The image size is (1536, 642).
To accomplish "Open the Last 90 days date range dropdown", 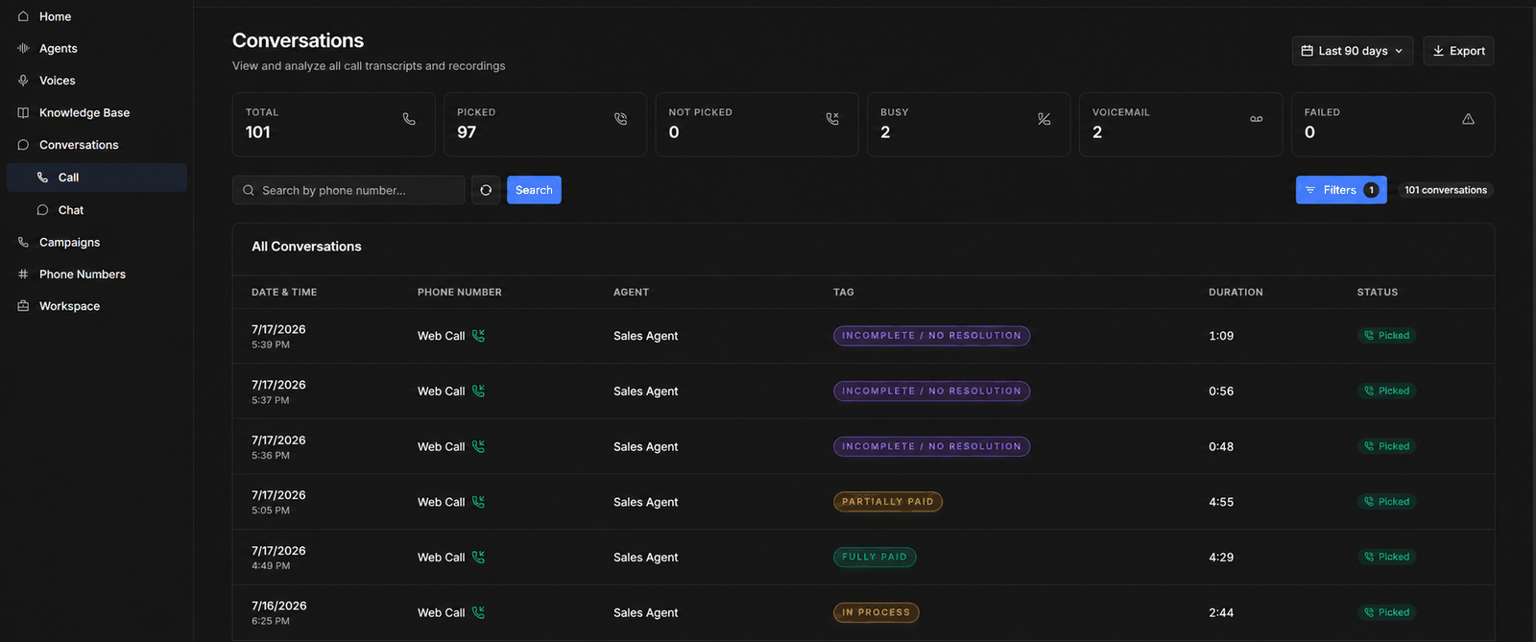I will [1352, 51].
